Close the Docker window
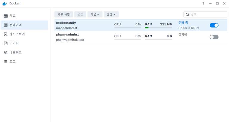Viewport: 229px width, 122px height. tap(224, 4)
